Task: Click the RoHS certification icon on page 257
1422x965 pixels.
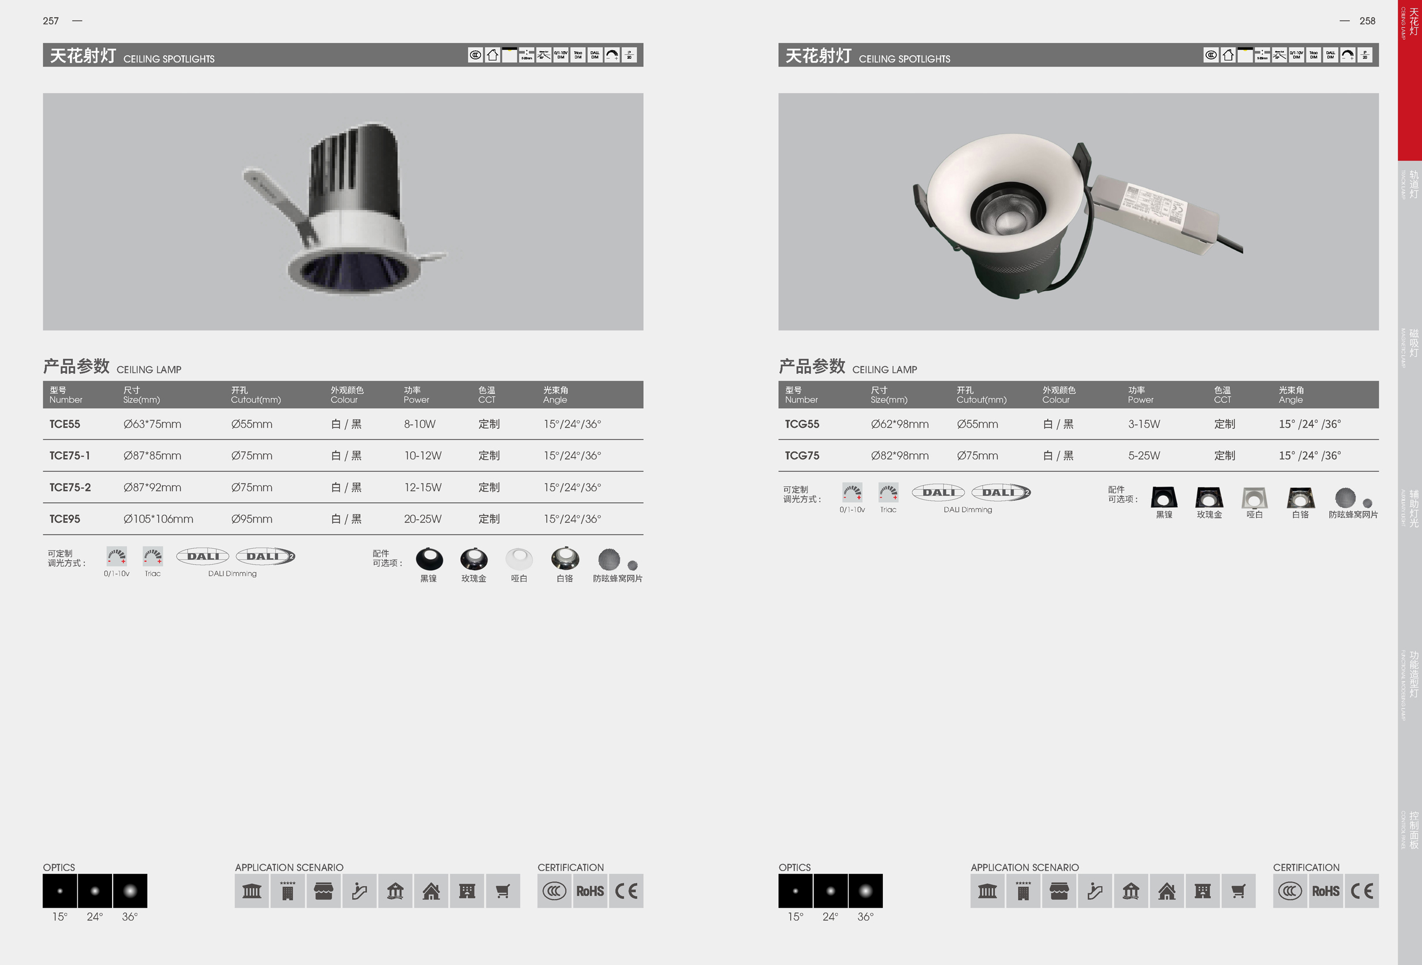Action: coord(590,891)
